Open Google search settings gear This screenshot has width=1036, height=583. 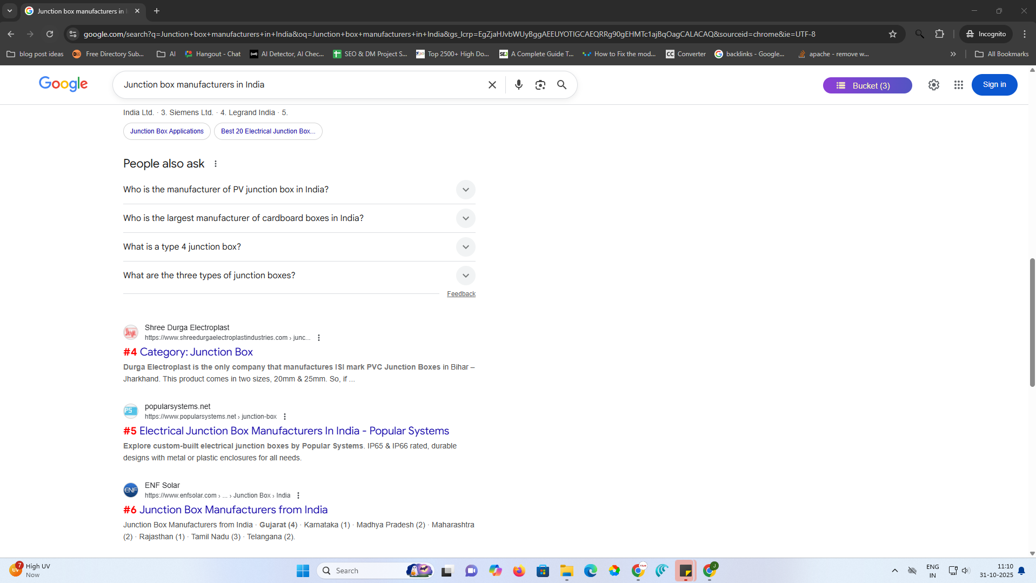coord(933,85)
